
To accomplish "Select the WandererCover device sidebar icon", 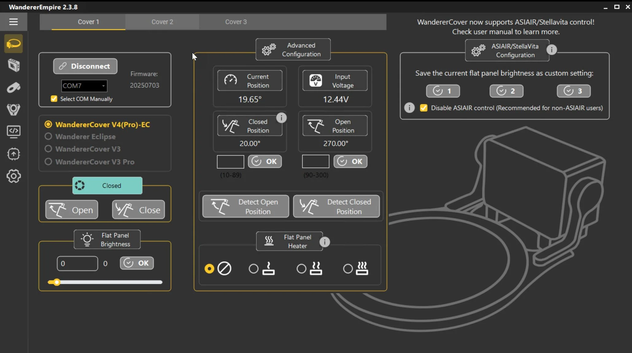I will pos(14,44).
